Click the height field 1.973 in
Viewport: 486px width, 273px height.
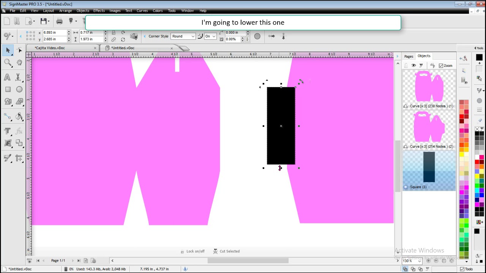92,39
